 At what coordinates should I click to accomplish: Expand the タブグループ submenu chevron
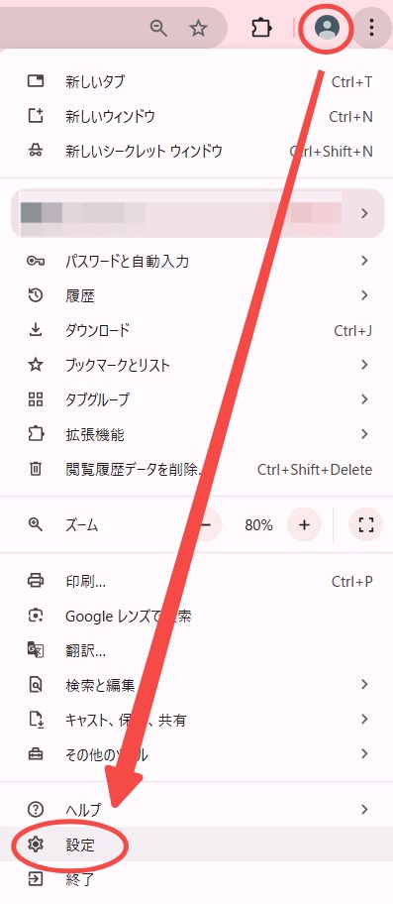tap(364, 398)
